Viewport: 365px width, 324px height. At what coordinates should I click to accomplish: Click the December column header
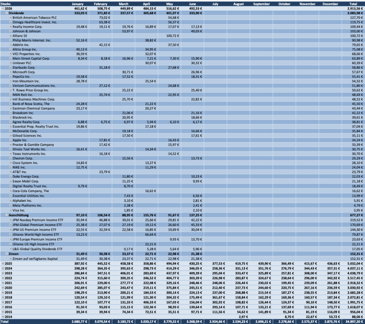click(x=330, y=4)
